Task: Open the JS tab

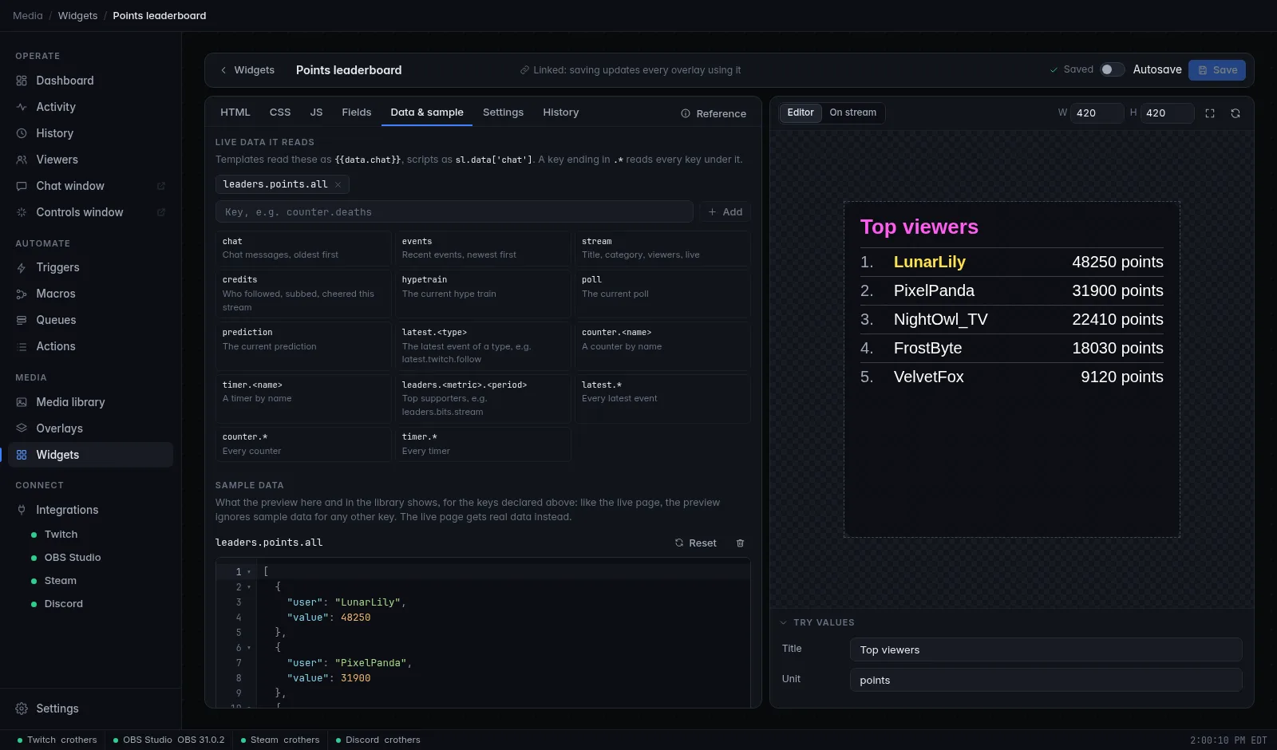Action: click(317, 112)
